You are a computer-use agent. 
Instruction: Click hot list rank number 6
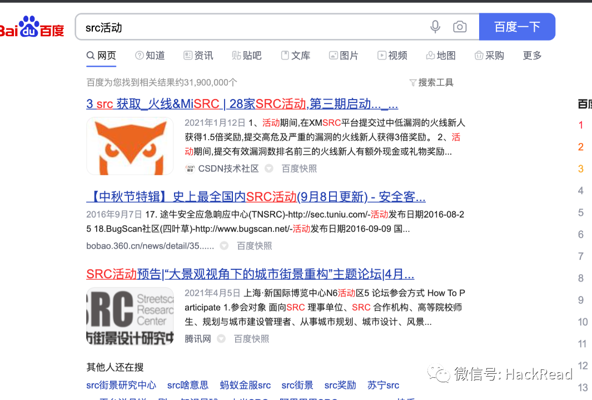pos(581,235)
